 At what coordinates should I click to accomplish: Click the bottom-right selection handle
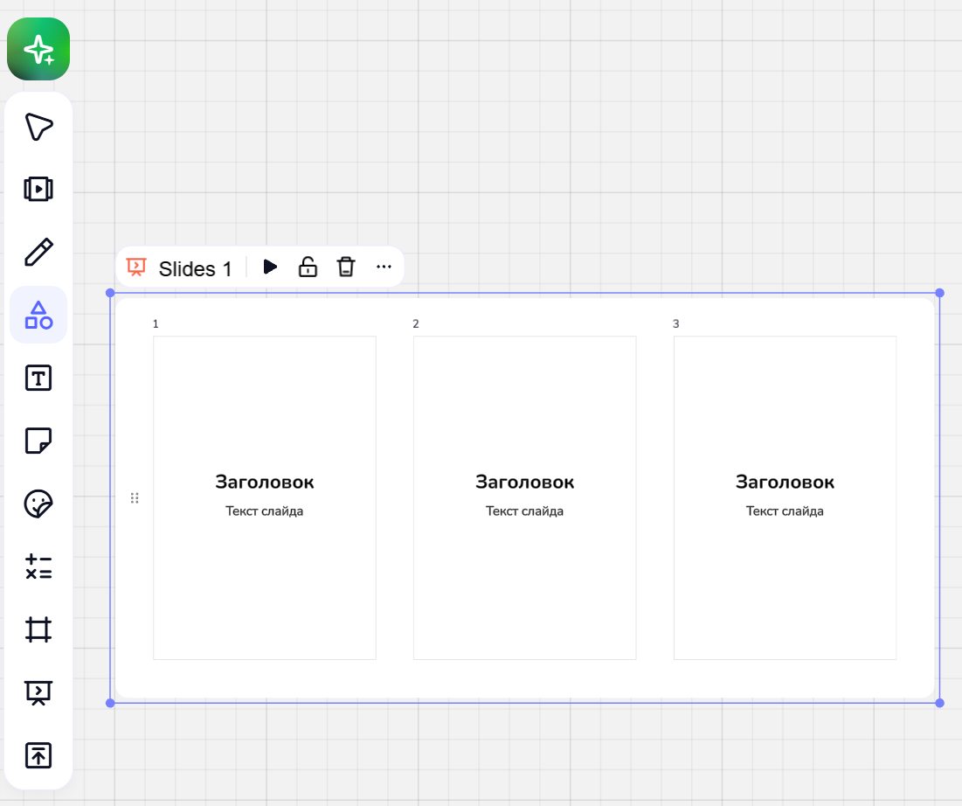point(940,703)
